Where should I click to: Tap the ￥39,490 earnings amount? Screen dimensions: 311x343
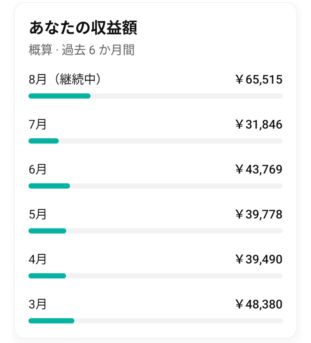259,260
